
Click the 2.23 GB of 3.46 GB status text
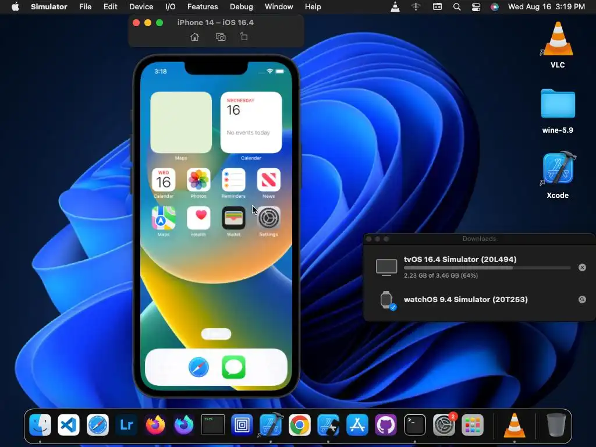[441, 275]
